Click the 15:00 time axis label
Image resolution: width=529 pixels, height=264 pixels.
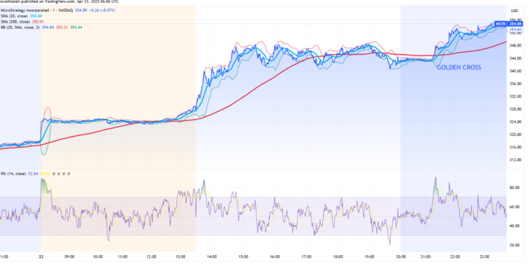pyautogui.click(x=243, y=257)
